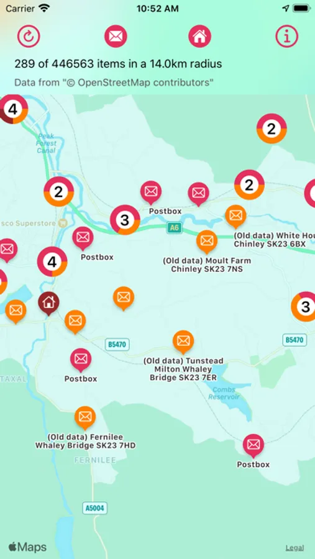Expand the top-left cluster of 4
Image resolution: width=315 pixels, height=559 pixels.
pos(13,109)
